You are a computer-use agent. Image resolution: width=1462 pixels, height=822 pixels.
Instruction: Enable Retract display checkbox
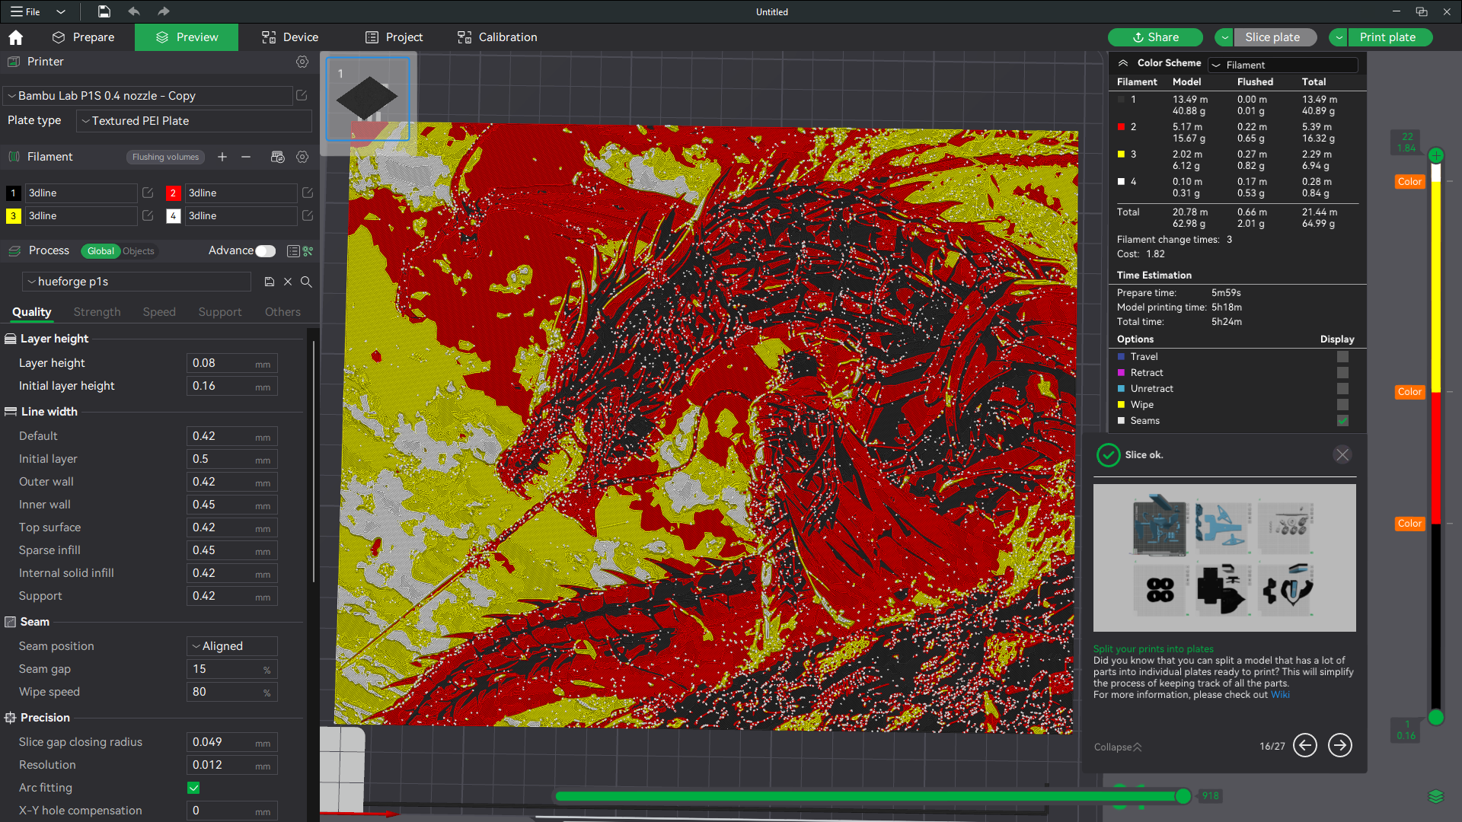click(1342, 373)
